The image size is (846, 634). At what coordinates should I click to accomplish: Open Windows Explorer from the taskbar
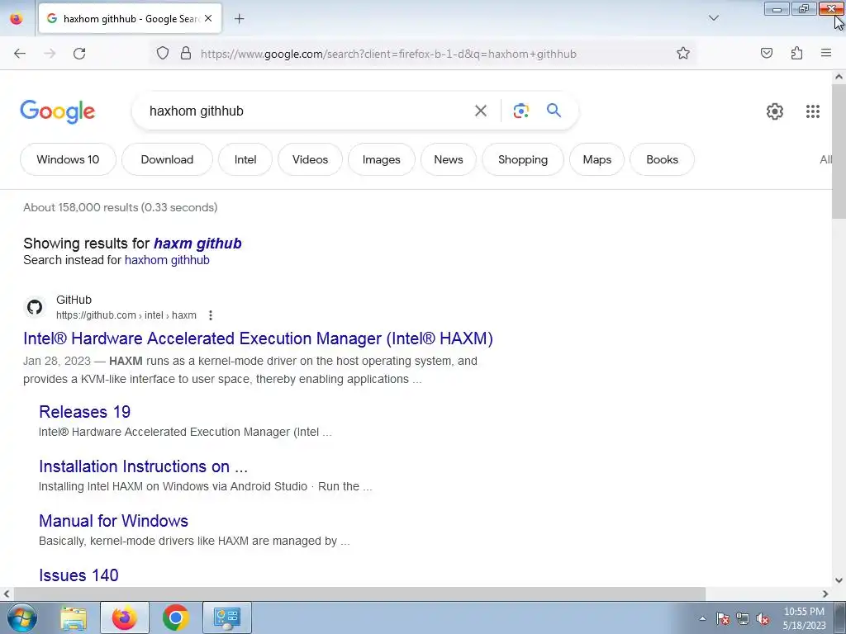pyautogui.click(x=74, y=617)
